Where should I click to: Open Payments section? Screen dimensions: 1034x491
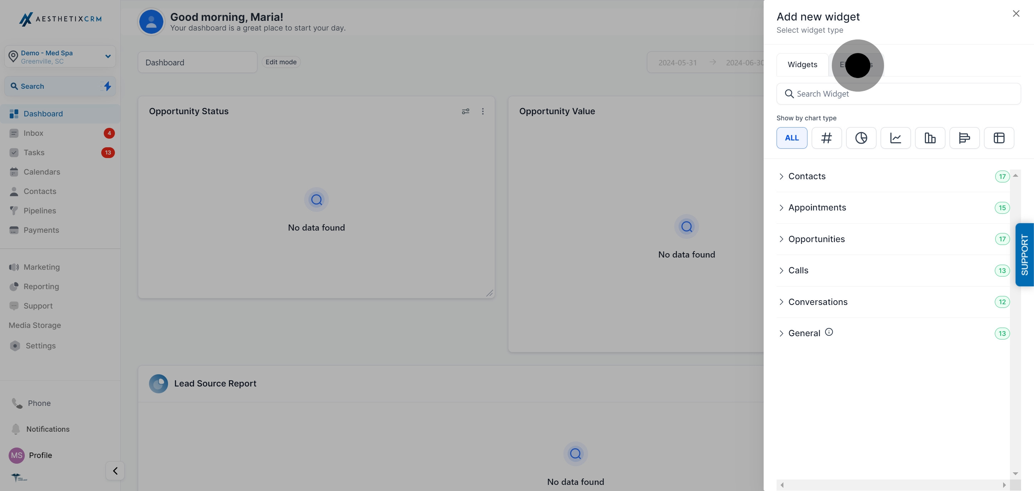click(60, 230)
